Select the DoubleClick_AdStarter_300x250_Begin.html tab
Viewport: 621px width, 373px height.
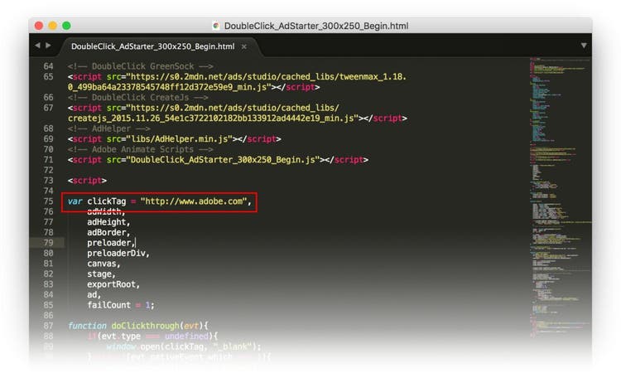pyautogui.click(x=152, y=46)
